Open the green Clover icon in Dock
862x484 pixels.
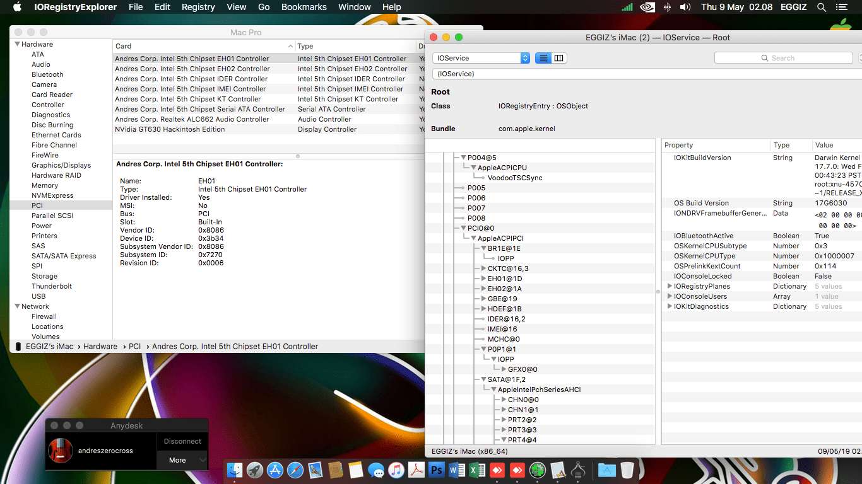point(538,470)
